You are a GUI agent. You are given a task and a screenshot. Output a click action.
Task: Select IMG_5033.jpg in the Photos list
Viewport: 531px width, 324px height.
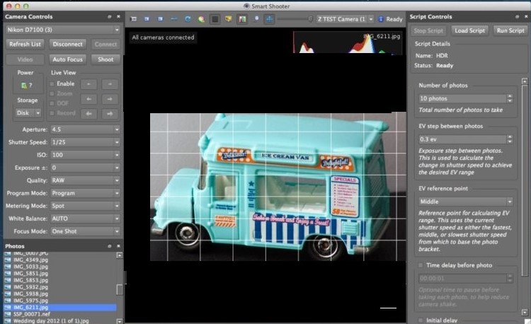click(x=30, y=267)
